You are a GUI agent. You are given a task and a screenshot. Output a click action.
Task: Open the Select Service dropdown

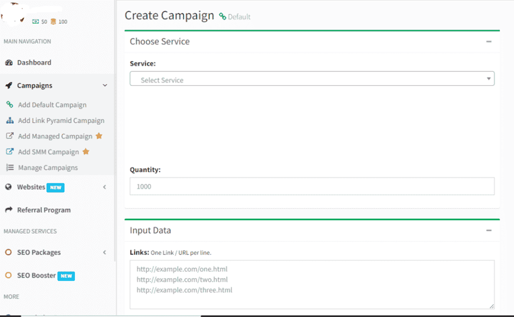click(x=312, y=79)
